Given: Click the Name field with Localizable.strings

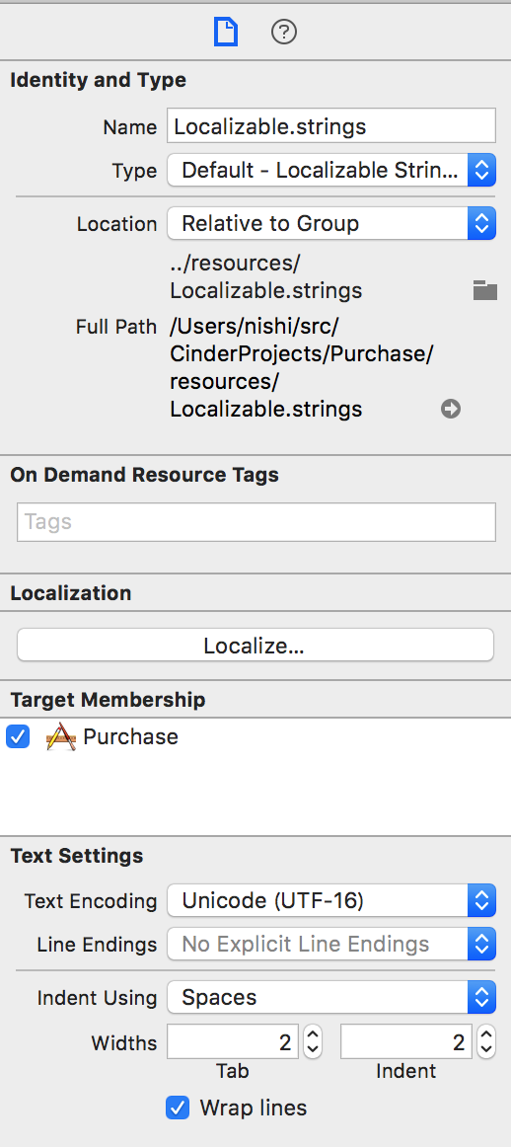Looking at the screenshot, I should (x=331, y=125).
